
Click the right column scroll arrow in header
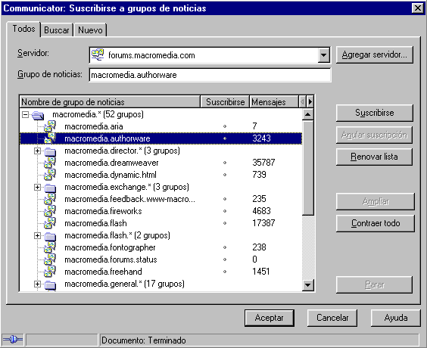310,102
